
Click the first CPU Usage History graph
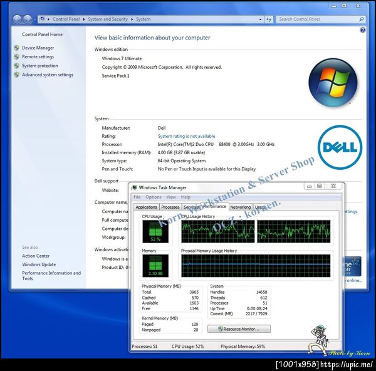pyautogui.click(x=217, y=231)
